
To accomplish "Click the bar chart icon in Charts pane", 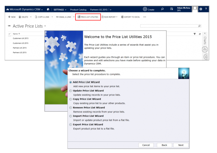I will [205, 49].
